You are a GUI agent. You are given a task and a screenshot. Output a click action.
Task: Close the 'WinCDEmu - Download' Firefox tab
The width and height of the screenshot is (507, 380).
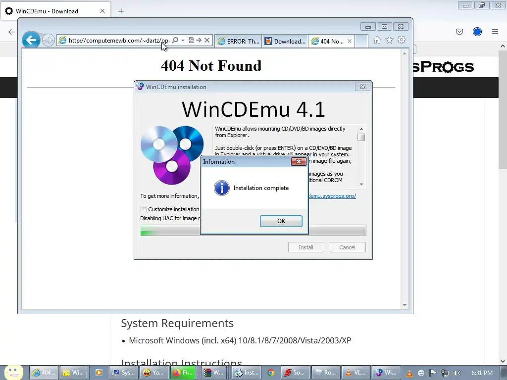pyautogui.click(x=102, y=11)
